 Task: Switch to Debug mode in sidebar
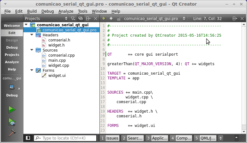coord(12,47)
